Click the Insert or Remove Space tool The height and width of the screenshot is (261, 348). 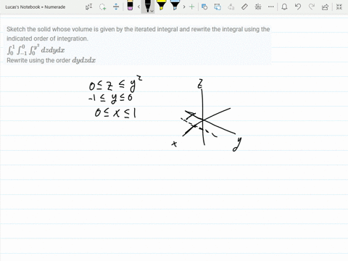pyautogui.click(x=116, y=7)
